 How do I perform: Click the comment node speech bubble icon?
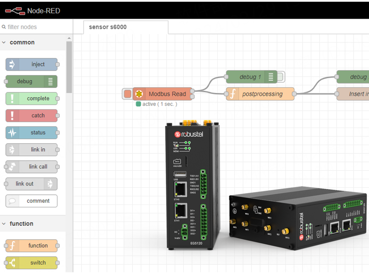pyautogui.click(x=12, y=201)
